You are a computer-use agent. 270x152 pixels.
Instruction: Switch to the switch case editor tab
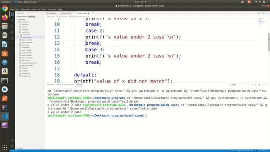pos(67,13)
